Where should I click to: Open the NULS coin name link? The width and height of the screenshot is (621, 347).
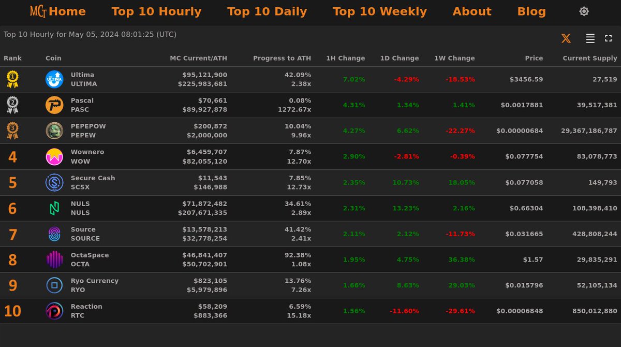pos(80,204)
